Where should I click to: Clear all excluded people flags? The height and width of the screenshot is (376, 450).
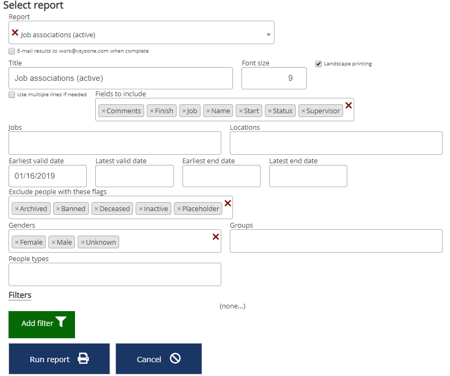(228, 203)
